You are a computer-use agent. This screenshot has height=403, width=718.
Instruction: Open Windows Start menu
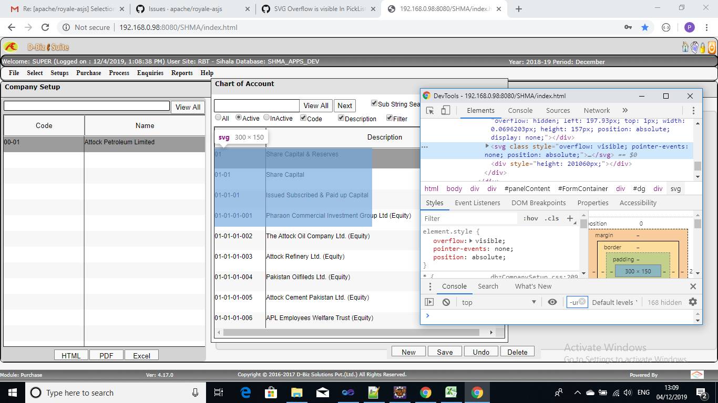click(13, 393)
